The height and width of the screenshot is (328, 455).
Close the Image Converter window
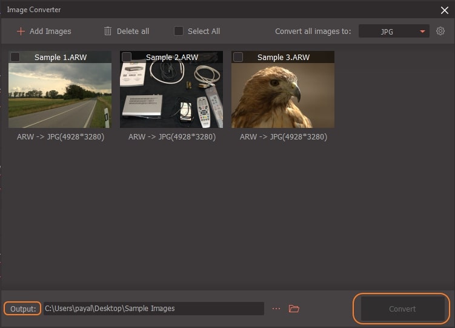444,10
